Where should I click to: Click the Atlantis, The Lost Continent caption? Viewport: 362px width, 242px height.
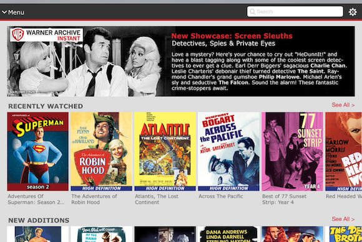point(157,199)
